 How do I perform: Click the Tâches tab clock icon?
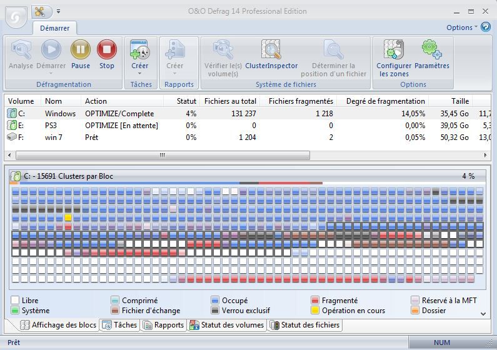click(107, 325)
